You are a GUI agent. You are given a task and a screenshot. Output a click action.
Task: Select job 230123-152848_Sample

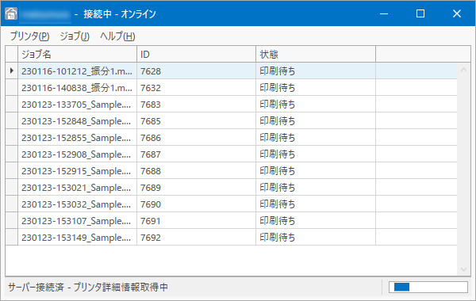click(x=78, y=121)
